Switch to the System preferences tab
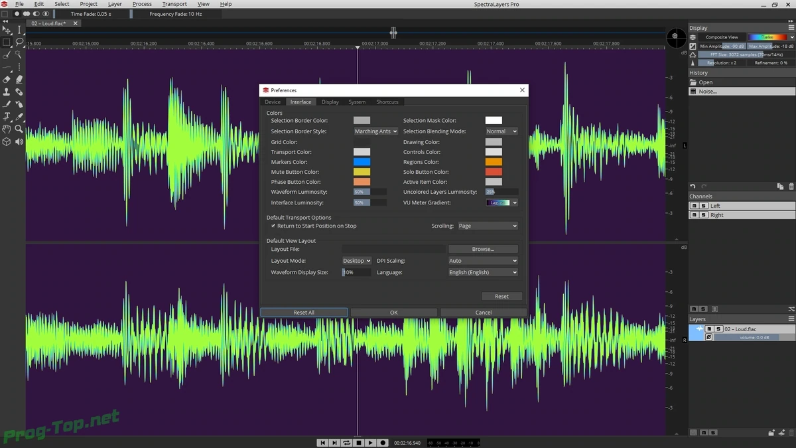The height and width of the screenshot is (448, 796). point(357,102)
